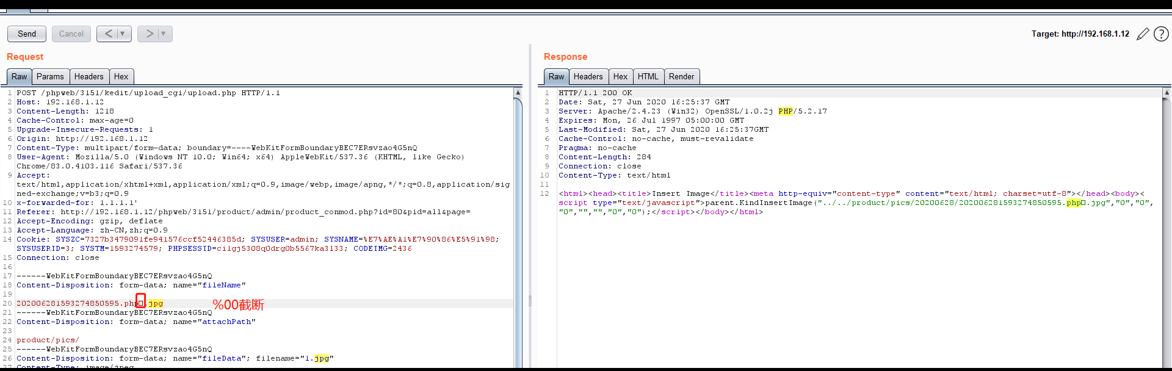Go back to previous request in history

click(x=108, y=34)
